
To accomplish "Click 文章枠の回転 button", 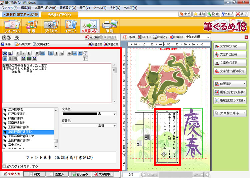I will tap(230, 54).
